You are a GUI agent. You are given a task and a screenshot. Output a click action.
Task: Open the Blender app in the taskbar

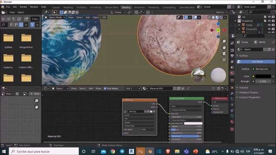[x=150, y=151]
